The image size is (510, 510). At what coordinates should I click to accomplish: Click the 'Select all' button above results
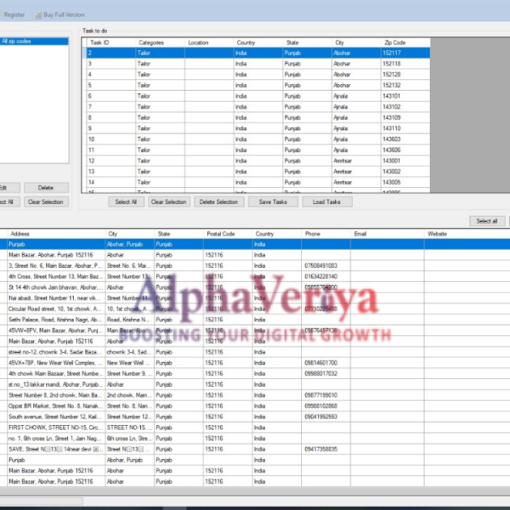pyautogui.click(x=487, y=221)
